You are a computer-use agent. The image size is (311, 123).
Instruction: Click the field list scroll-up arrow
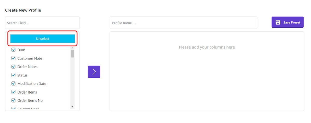tap(72, 48)
